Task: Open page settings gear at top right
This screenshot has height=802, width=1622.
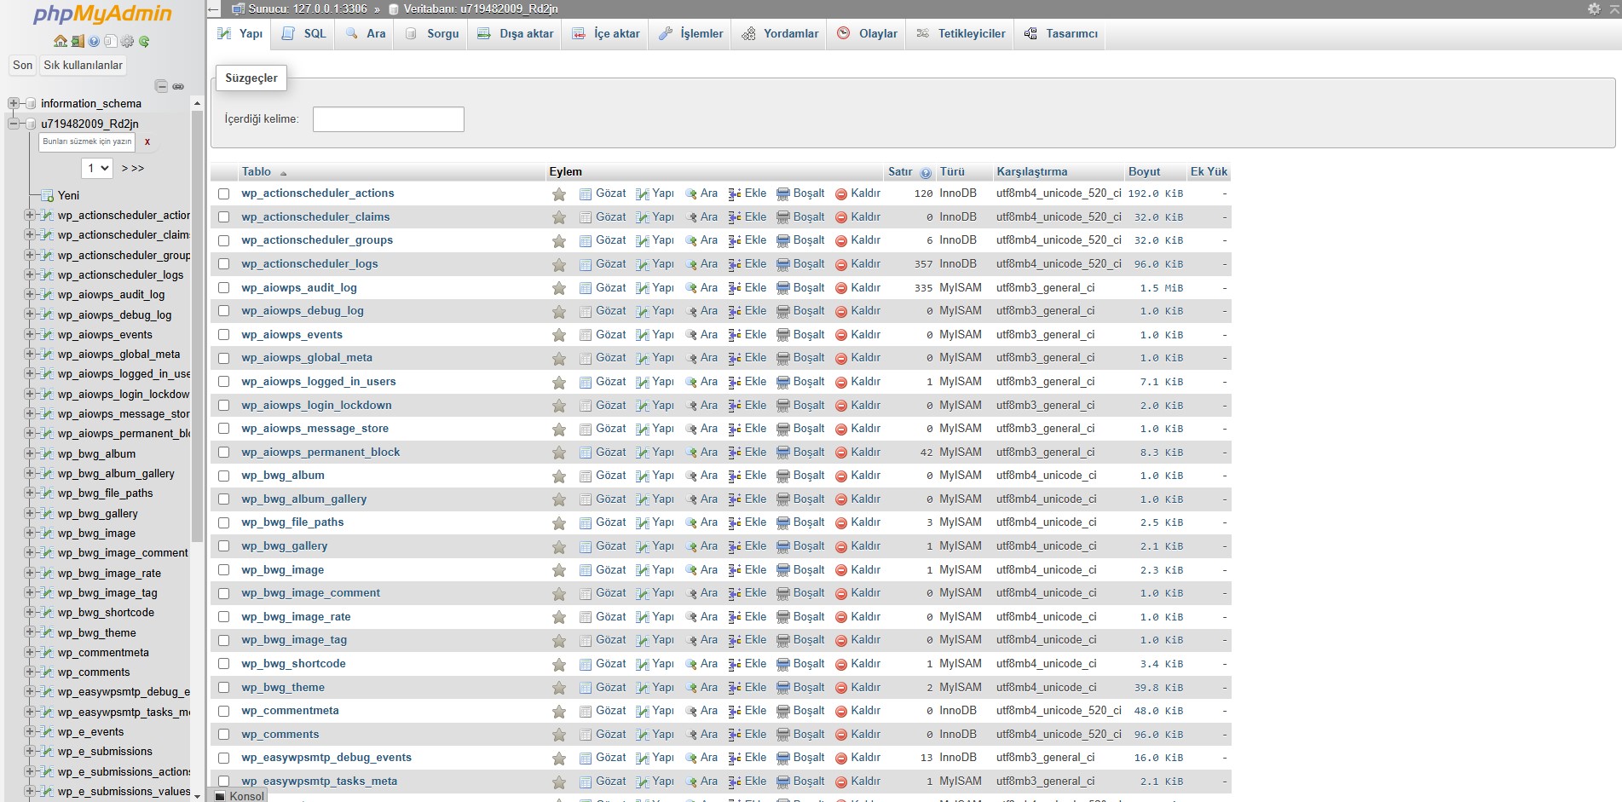Action: point(1594,9)
